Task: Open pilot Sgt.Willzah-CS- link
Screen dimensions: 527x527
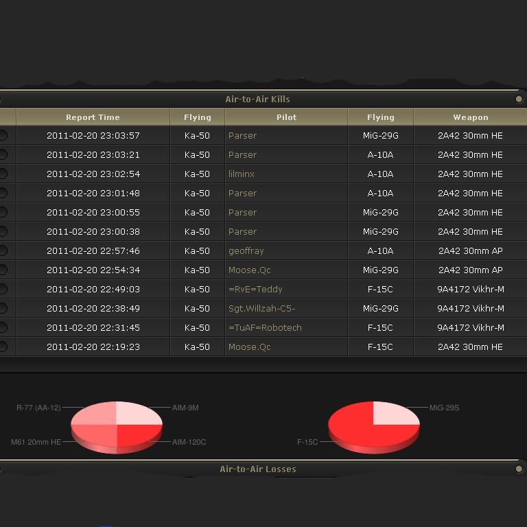Action: 261,309
